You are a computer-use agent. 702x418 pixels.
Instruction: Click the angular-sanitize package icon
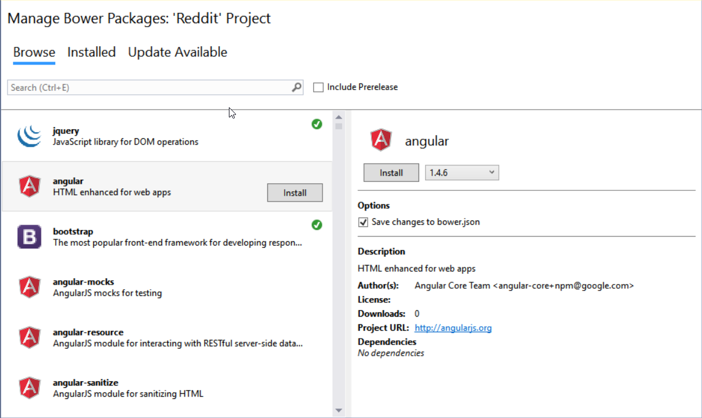30,388
